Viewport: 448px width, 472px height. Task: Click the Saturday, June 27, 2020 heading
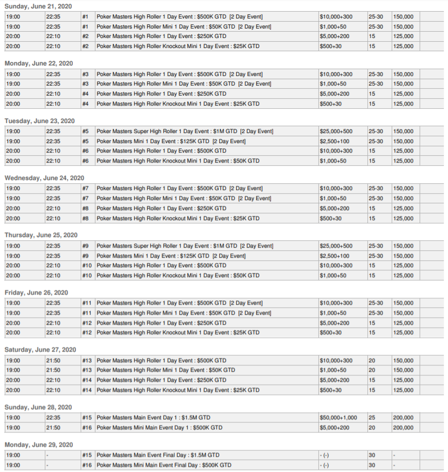tap(40, 350)
